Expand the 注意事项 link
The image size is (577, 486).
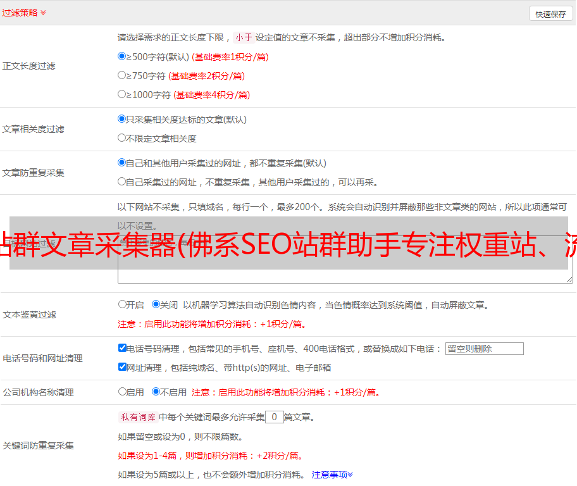(x=332, y=474)
